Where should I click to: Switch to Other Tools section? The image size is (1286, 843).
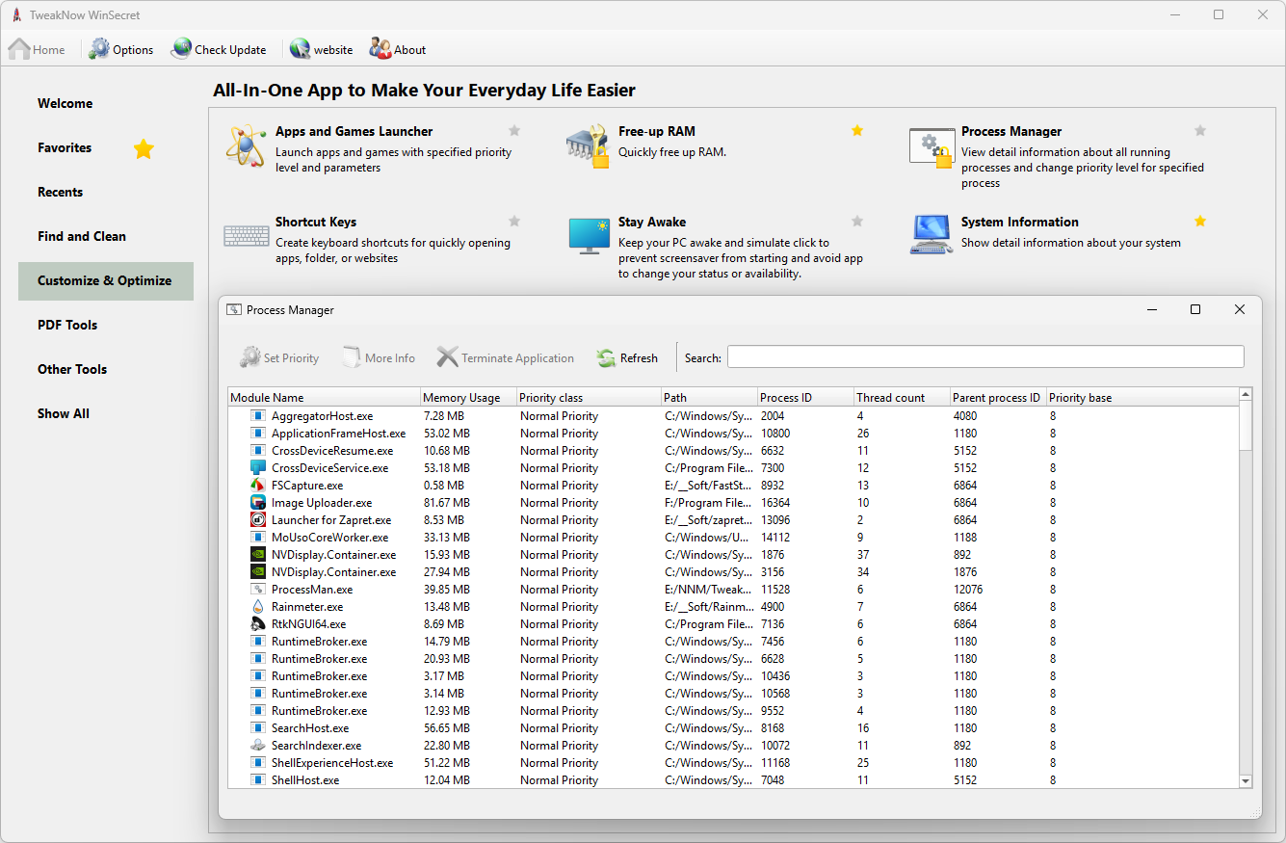click(105, 369)
